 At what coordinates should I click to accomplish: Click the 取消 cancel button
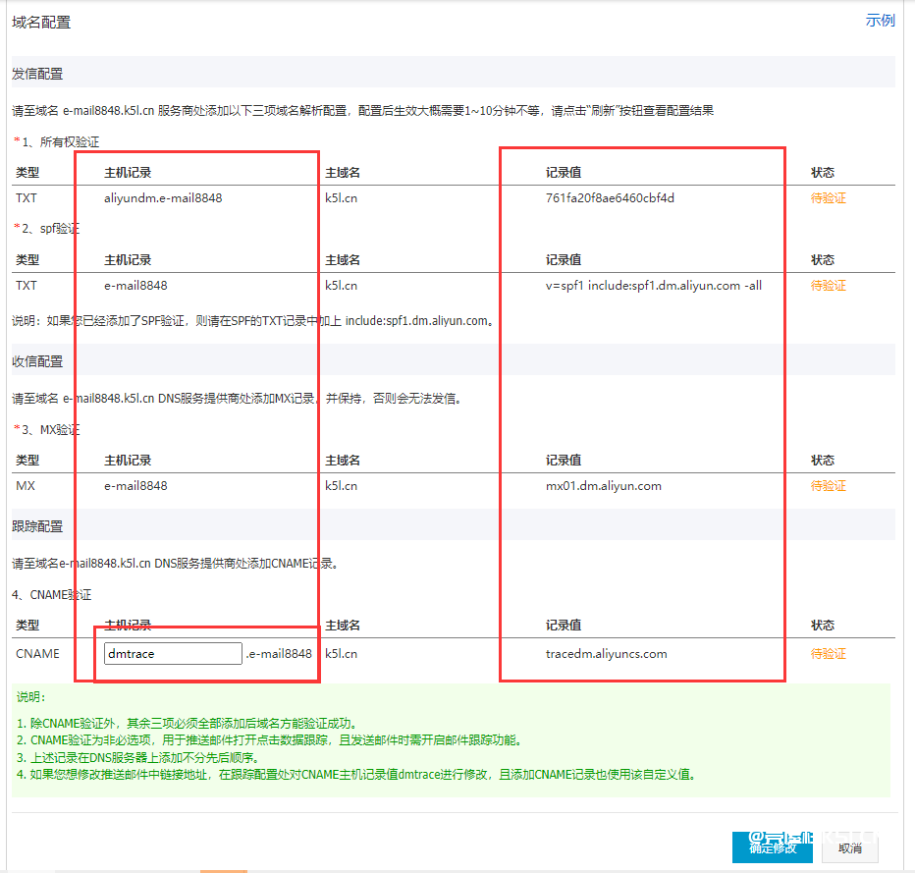click(x=848, y=846)
